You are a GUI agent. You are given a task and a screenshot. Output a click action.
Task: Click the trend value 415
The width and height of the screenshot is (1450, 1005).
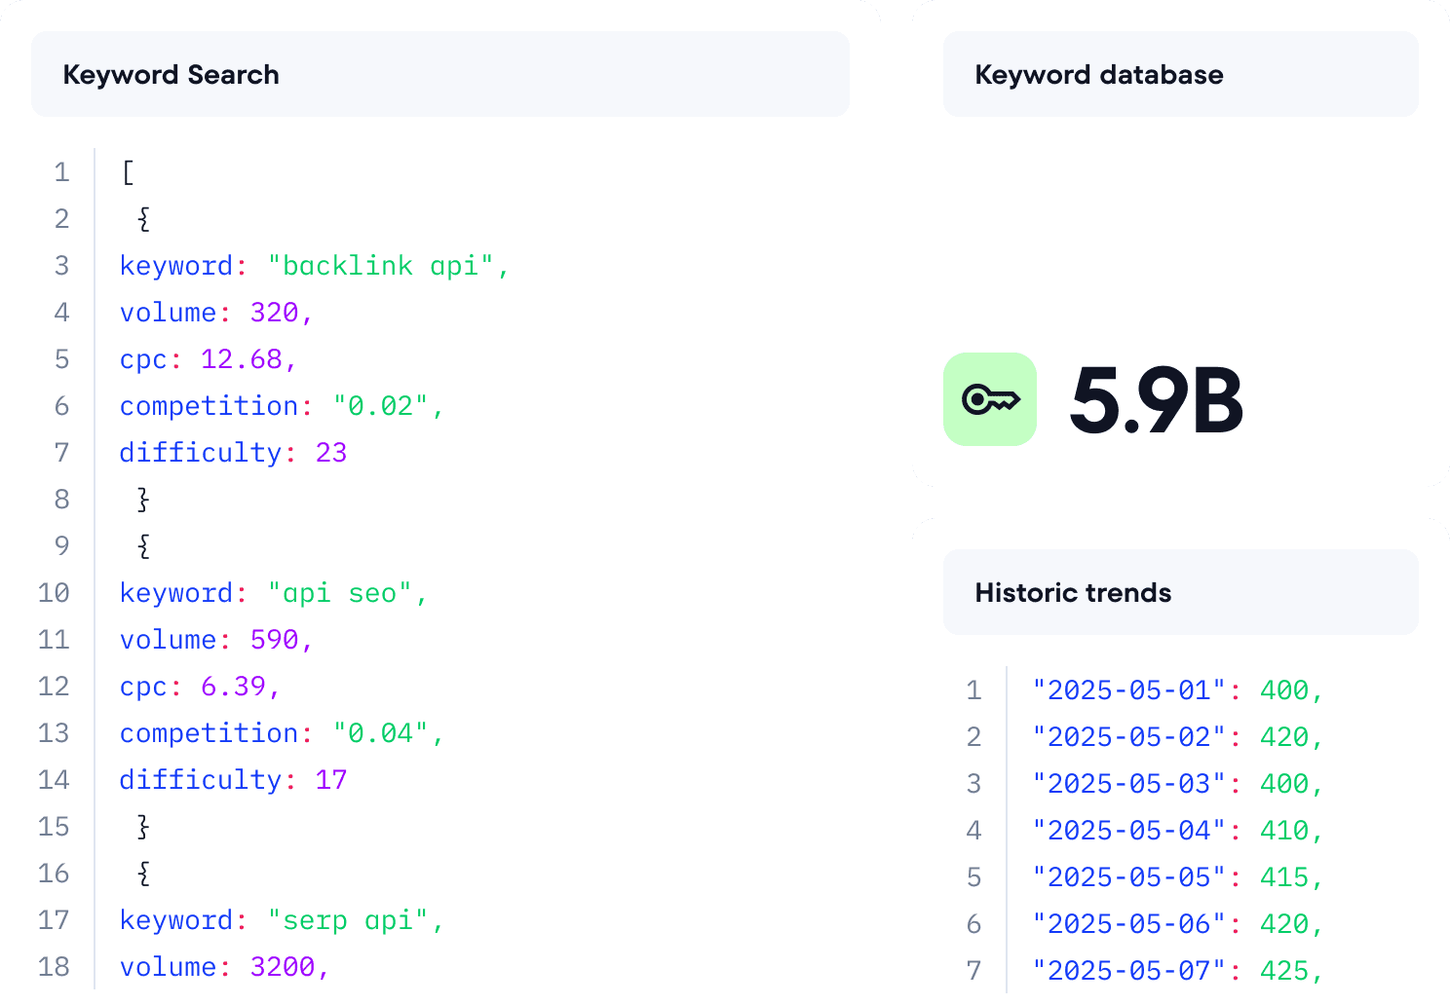coord(1284,877)
